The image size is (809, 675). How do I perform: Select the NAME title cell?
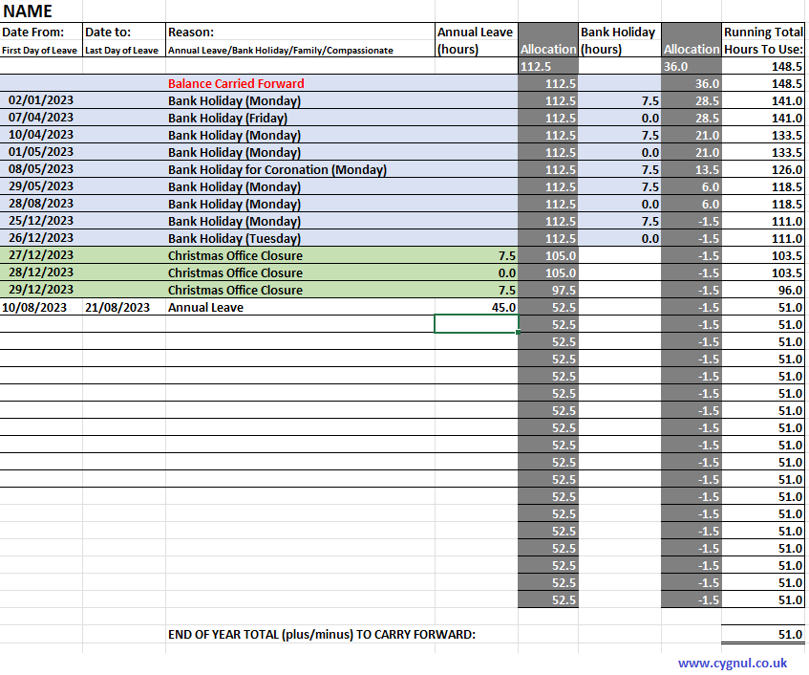pos(29,11)
